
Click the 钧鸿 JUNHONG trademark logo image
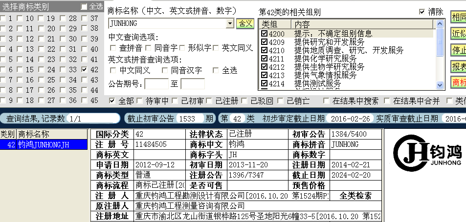point(427,153)
